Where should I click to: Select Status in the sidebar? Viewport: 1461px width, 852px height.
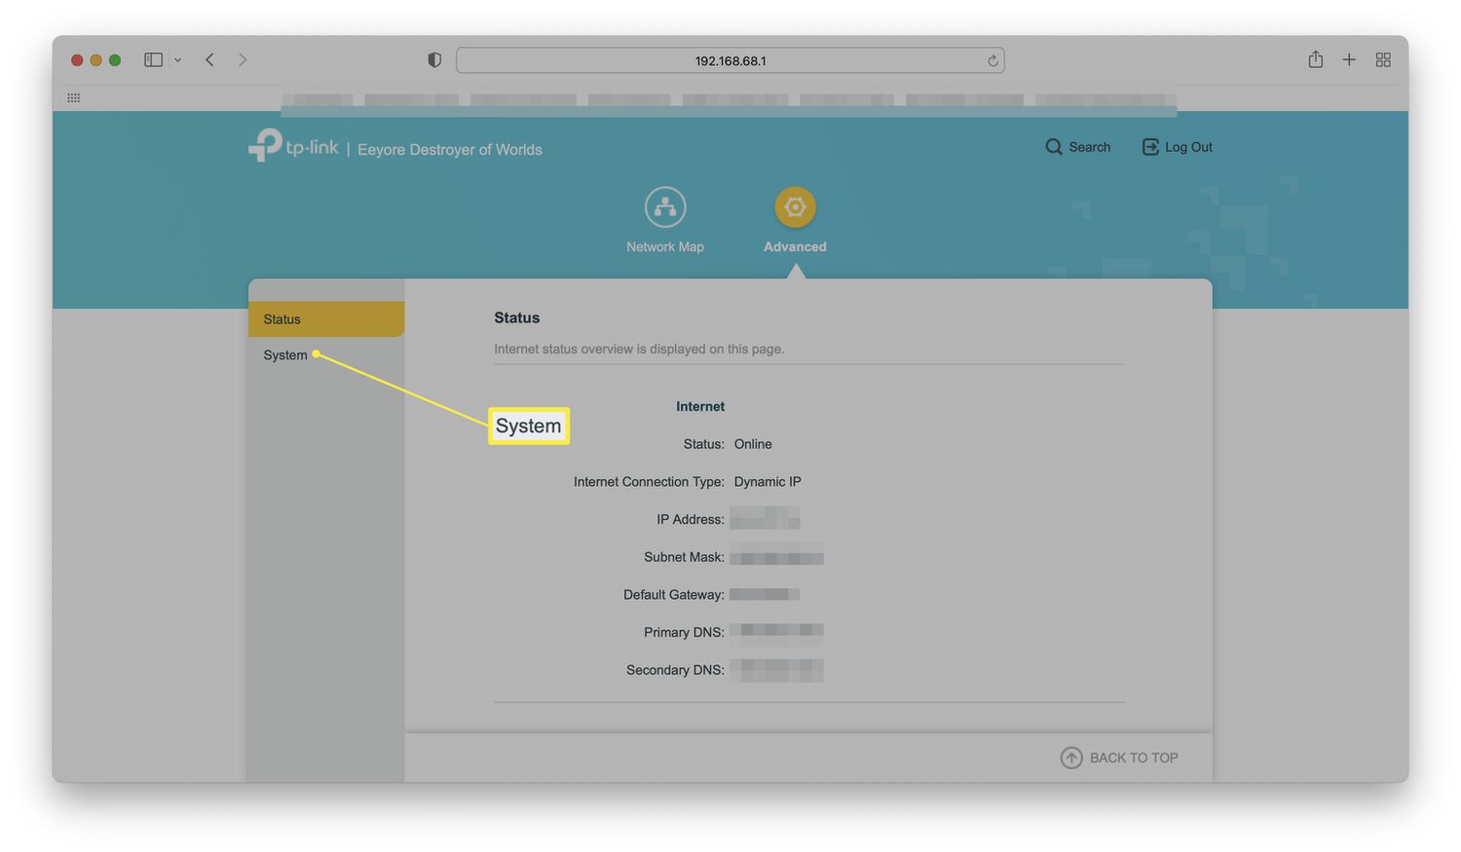pyautogui.click(x=282, y=319)
